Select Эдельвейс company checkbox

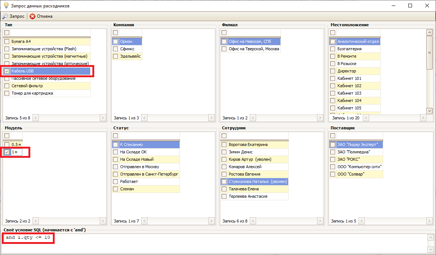[115, 56]
